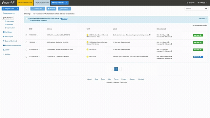Switch to My Full Dashboard tab

[x=42, y=3]
